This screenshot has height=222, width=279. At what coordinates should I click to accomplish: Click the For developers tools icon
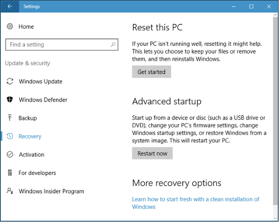(10, 173)
